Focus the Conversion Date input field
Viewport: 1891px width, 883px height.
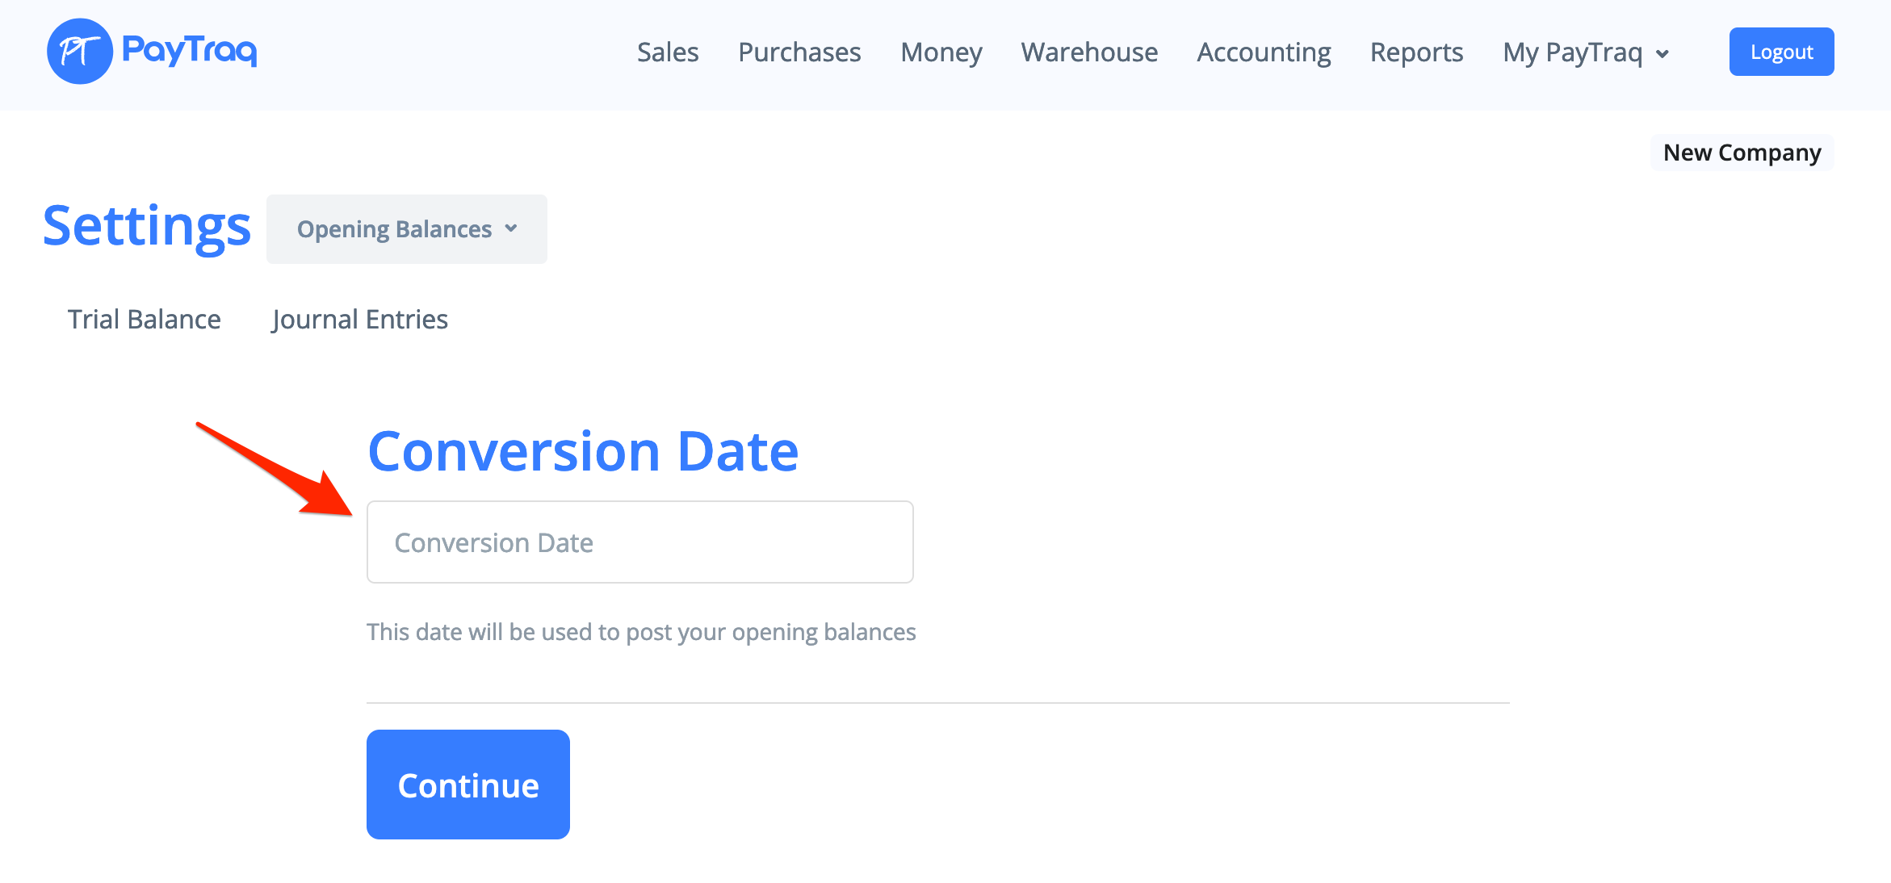[x=639, y=542]
